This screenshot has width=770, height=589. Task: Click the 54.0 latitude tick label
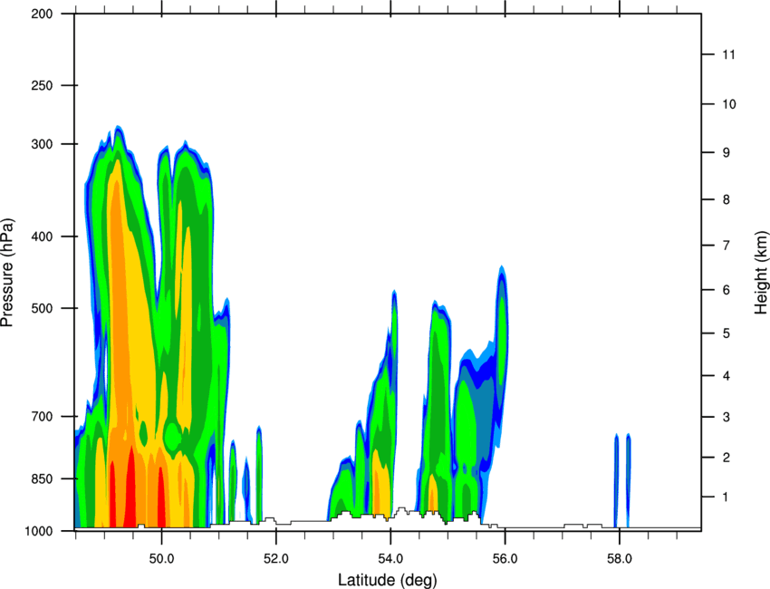(x=390, y=559)
